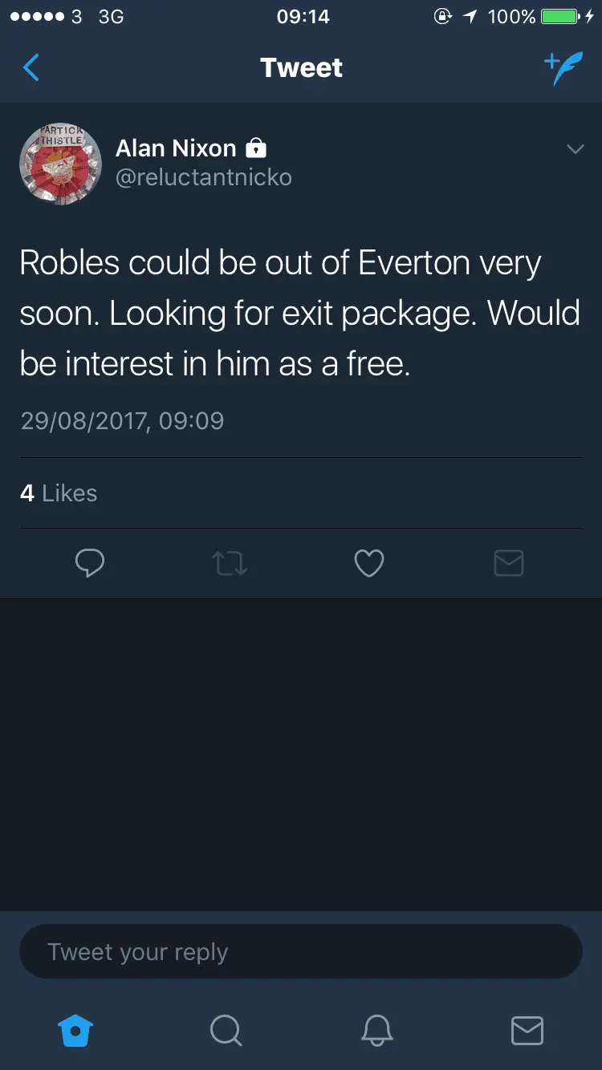
Task: Open the @reluctantnicko handle
Action: tap(204, 177)
